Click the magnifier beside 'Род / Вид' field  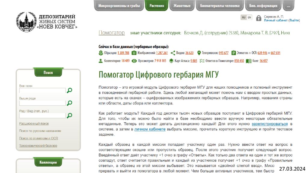(x=69, y=116)
